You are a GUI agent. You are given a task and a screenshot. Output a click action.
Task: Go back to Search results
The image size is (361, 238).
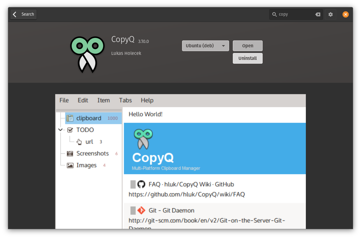coord(24,14)
